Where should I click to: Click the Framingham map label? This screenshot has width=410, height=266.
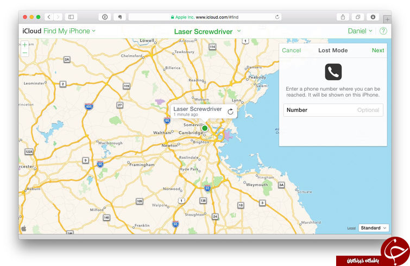coord(142,165)
